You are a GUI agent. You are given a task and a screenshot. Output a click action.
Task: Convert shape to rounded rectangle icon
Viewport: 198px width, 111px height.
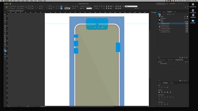pyautogui.click(x=162, y=97)
